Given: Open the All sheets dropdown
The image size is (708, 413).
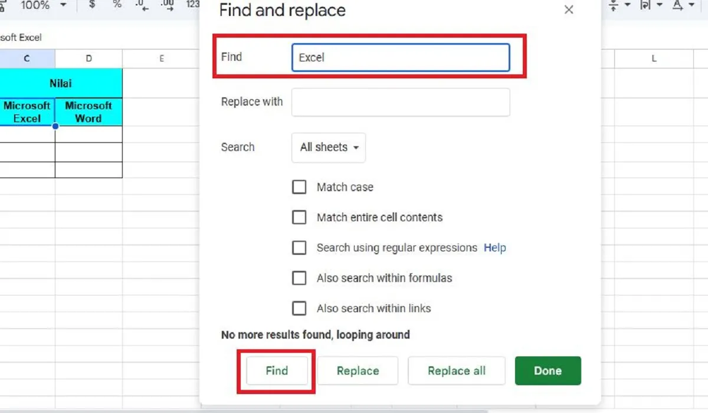Looking at the screenshot, I should [328, 147].
